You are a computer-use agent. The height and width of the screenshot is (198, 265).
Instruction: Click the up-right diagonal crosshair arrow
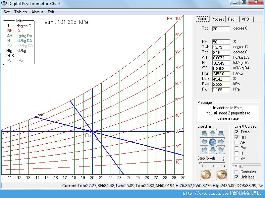tap(221, 133)
